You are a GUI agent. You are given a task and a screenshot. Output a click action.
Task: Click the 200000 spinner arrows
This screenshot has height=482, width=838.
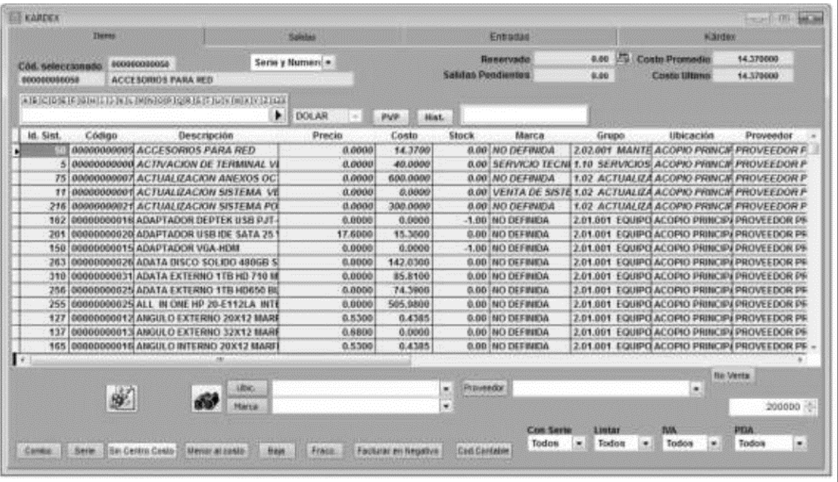pos(810,407)
